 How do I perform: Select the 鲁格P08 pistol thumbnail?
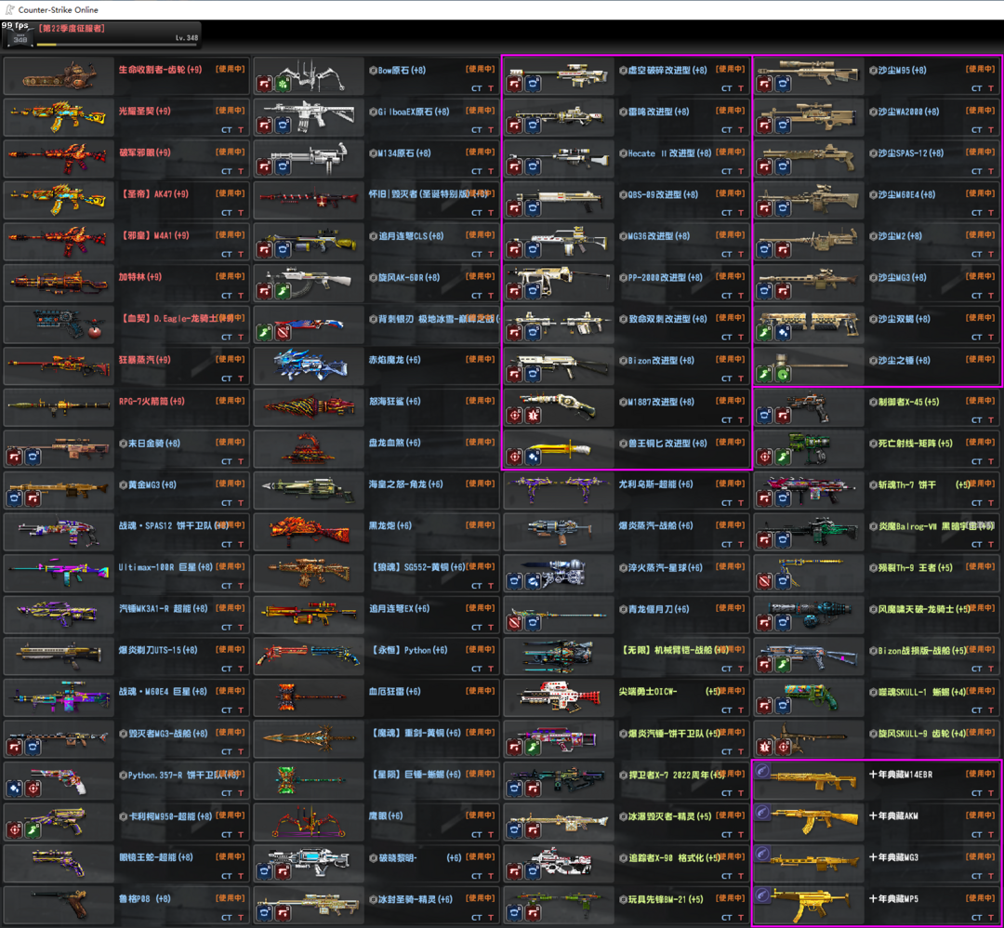pyautogui.click(x=59, y=906)
